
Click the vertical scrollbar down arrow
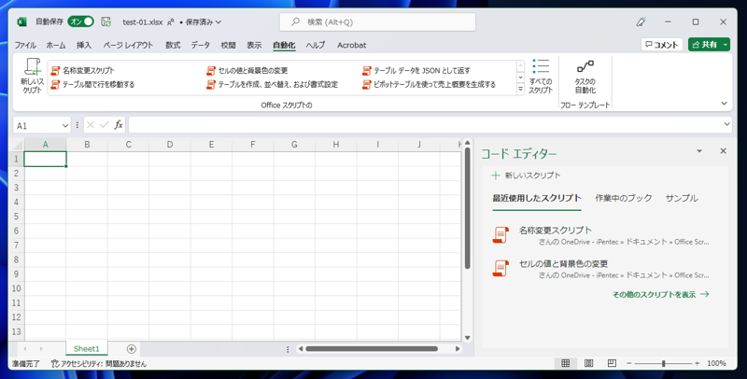pyautogui.click(x=468, y=338)
